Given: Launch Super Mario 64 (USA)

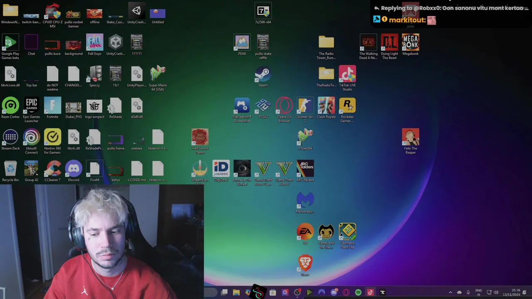Looking at the screenshot, I should (x=158, y=78).
